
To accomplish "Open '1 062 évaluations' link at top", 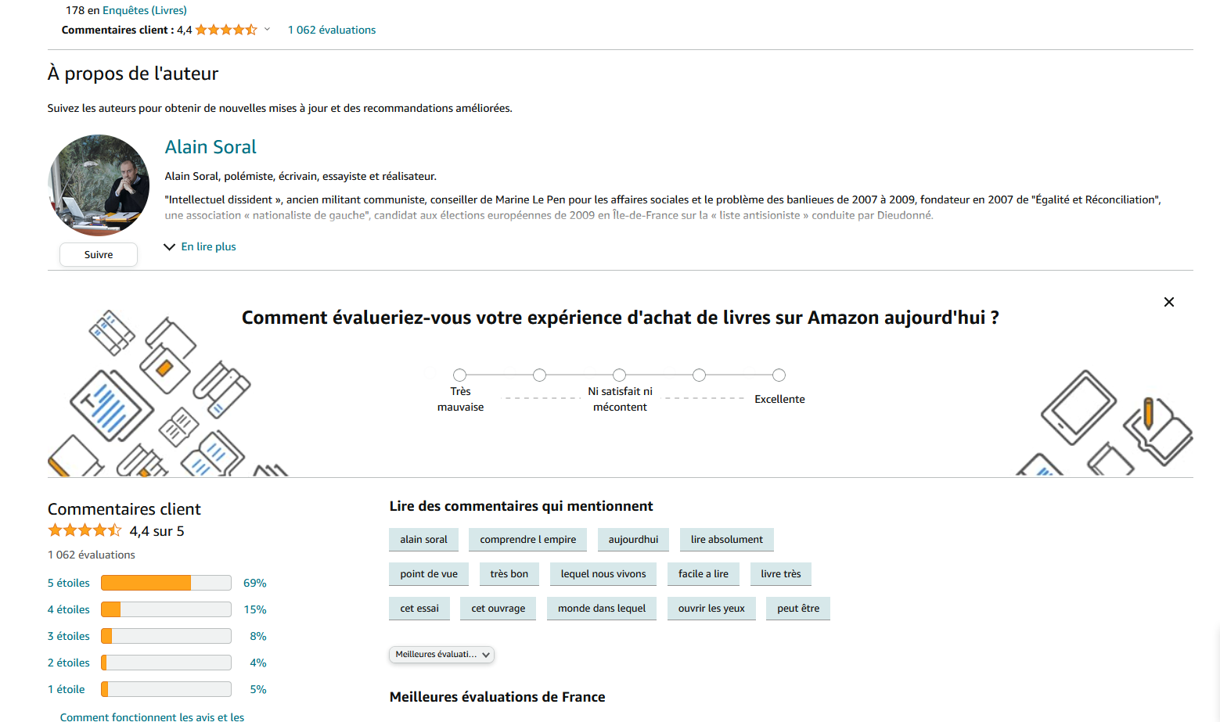I will (332, 30).
